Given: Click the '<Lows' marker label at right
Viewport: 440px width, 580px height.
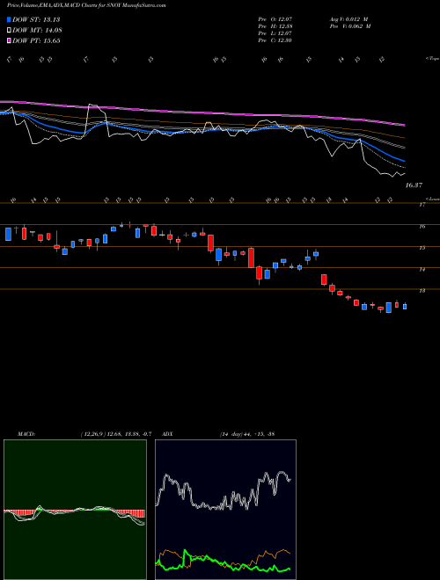Looking at the screenshot, I should (x=432, y=199).
